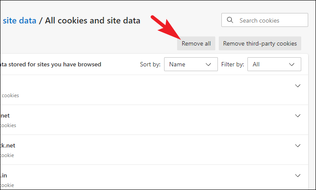This screenshot has width=316, height=190.
Task: Click Remove third-party cookies button
Action: click(260, 43)
